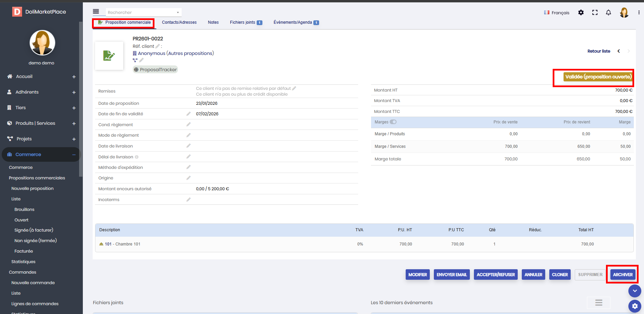This screenshot has width=644, height=314.
Task: Toggle the Marges switch
Action: click(393, 122)
